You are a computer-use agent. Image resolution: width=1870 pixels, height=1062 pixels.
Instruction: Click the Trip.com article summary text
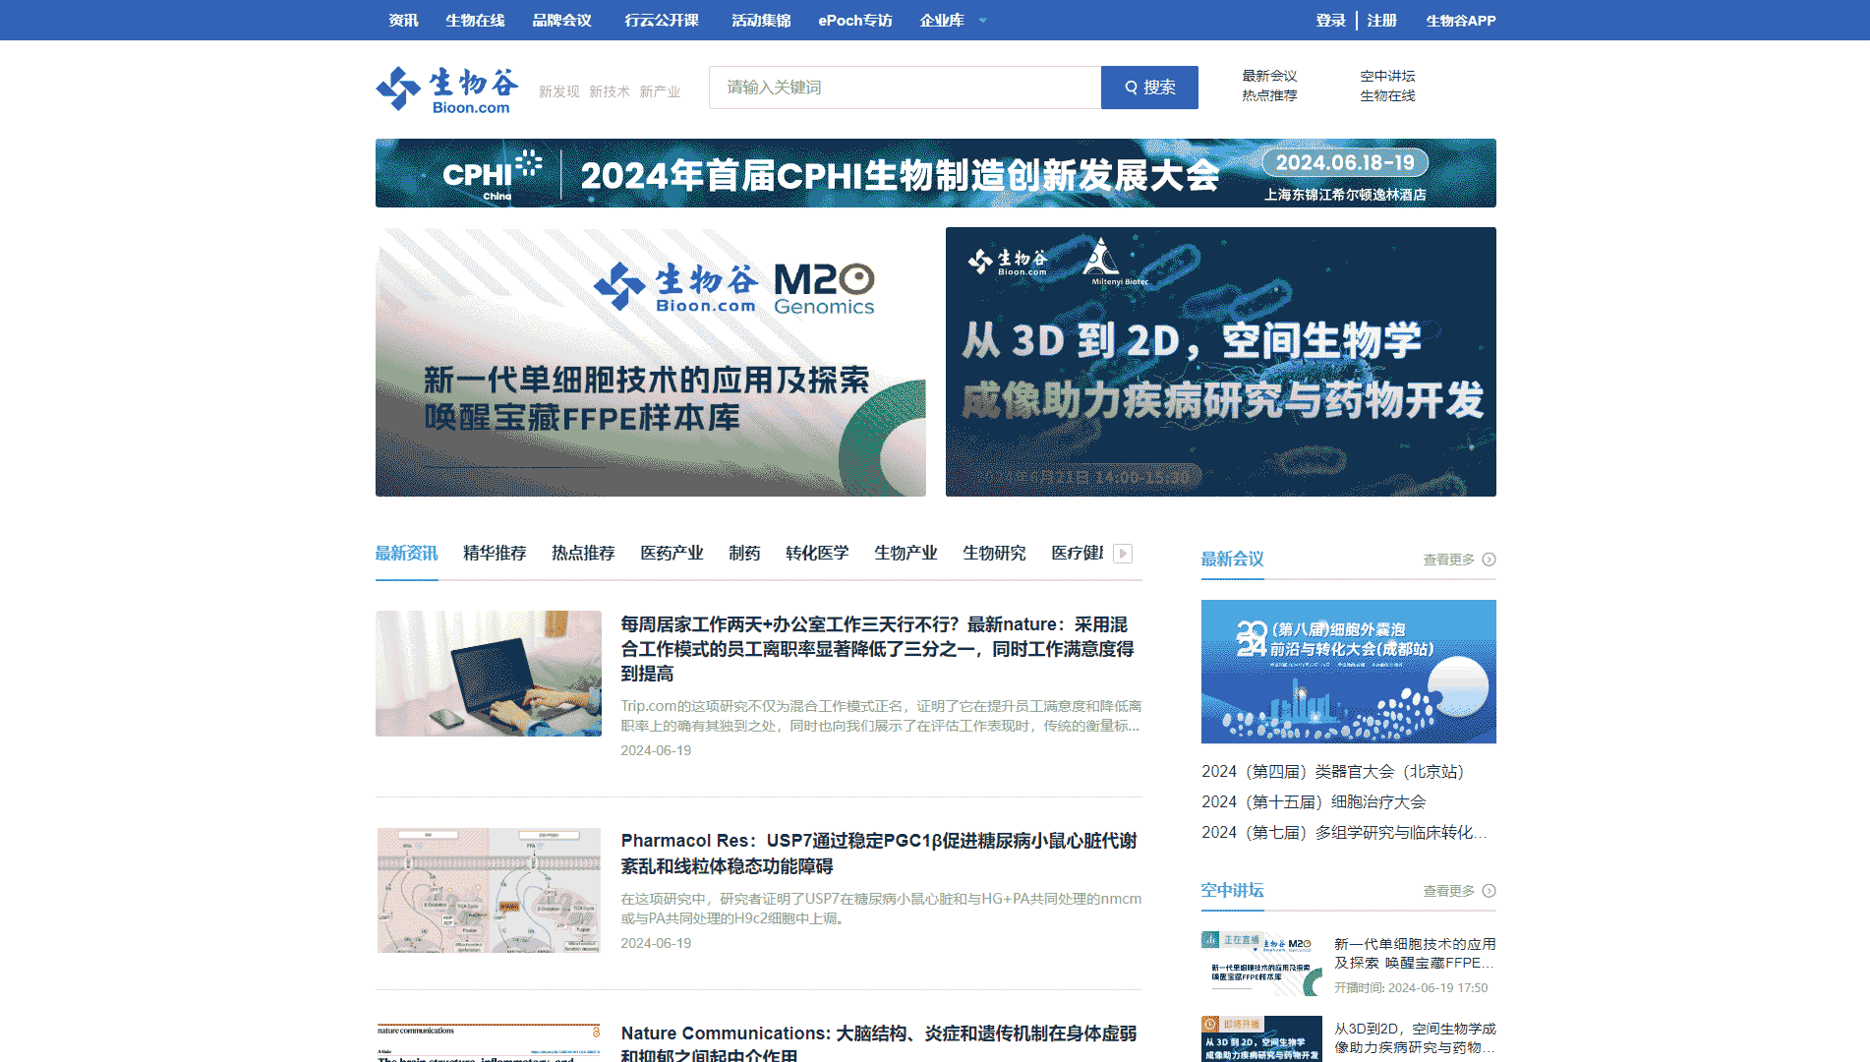click(x=881, y=716)
